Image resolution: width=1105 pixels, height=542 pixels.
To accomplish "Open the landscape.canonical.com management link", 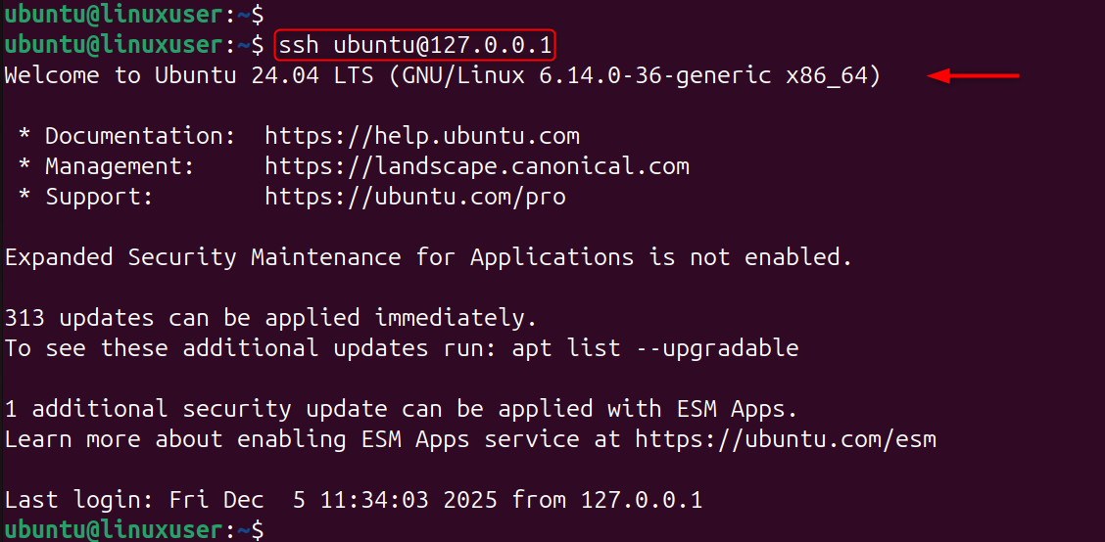I will tap(477, 166).
